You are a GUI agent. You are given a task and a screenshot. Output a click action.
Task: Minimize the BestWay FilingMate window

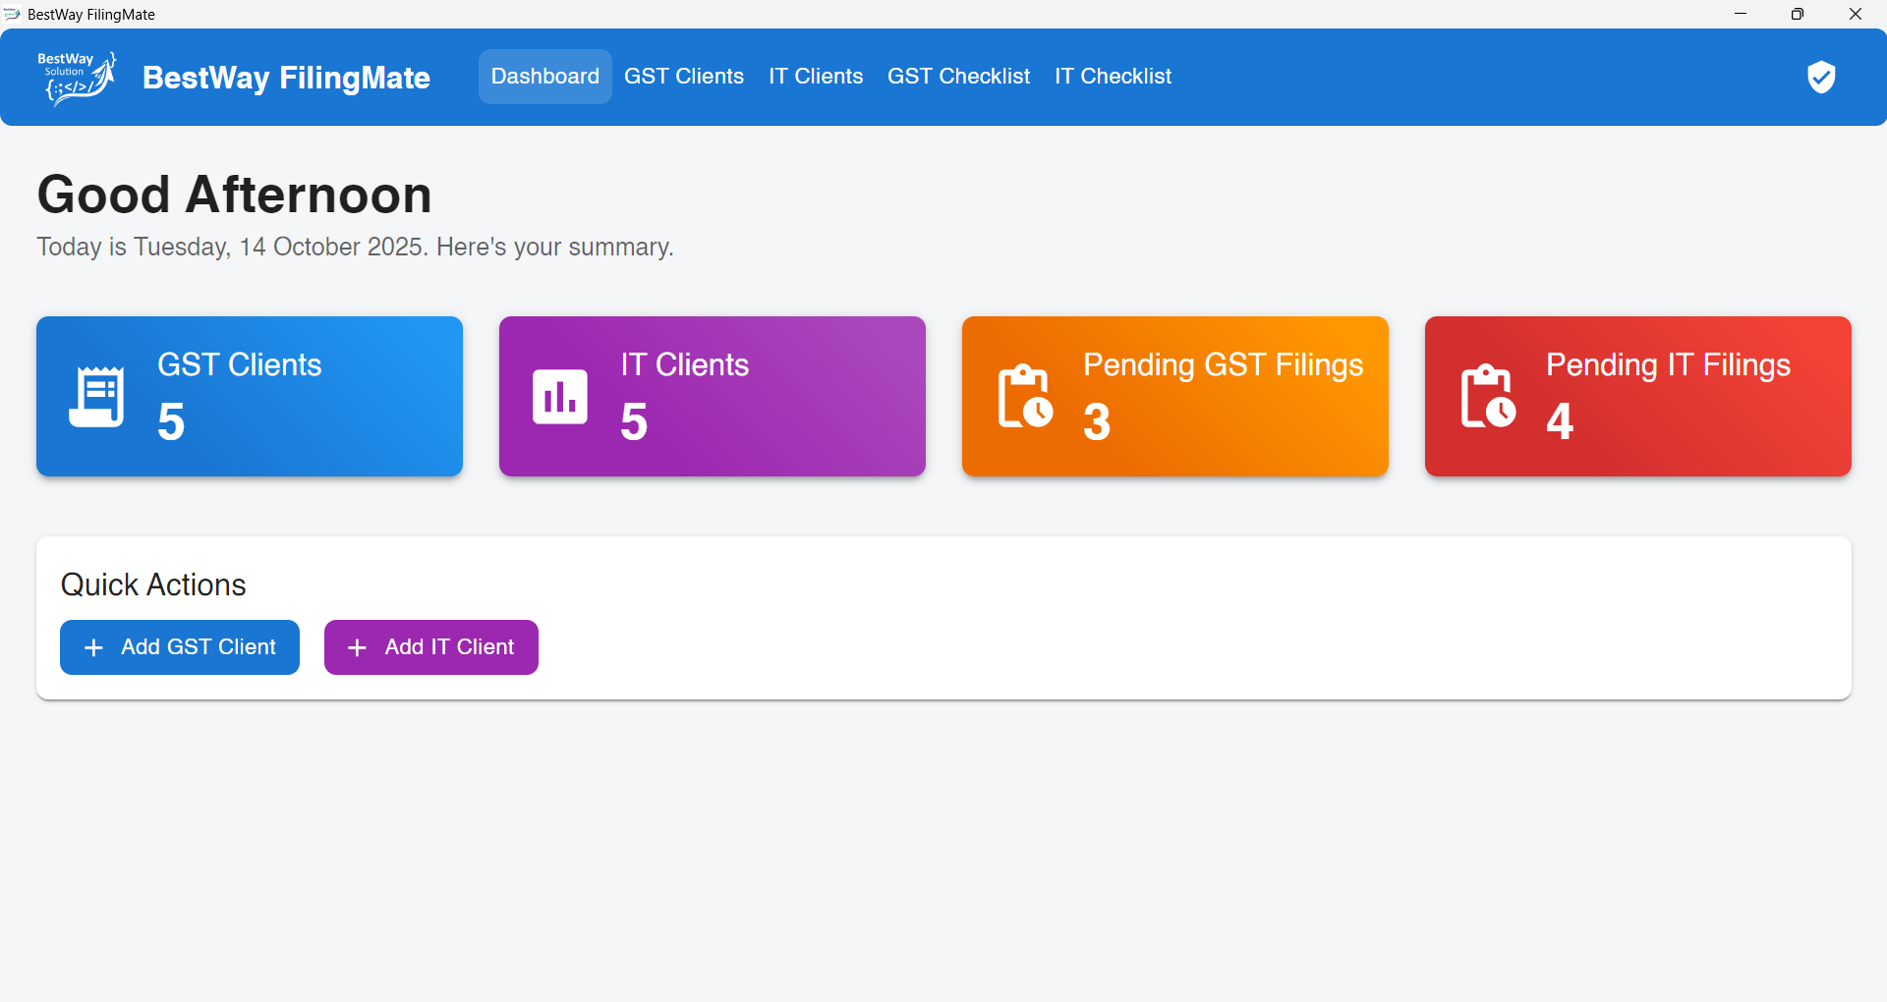click(1741, 14)
